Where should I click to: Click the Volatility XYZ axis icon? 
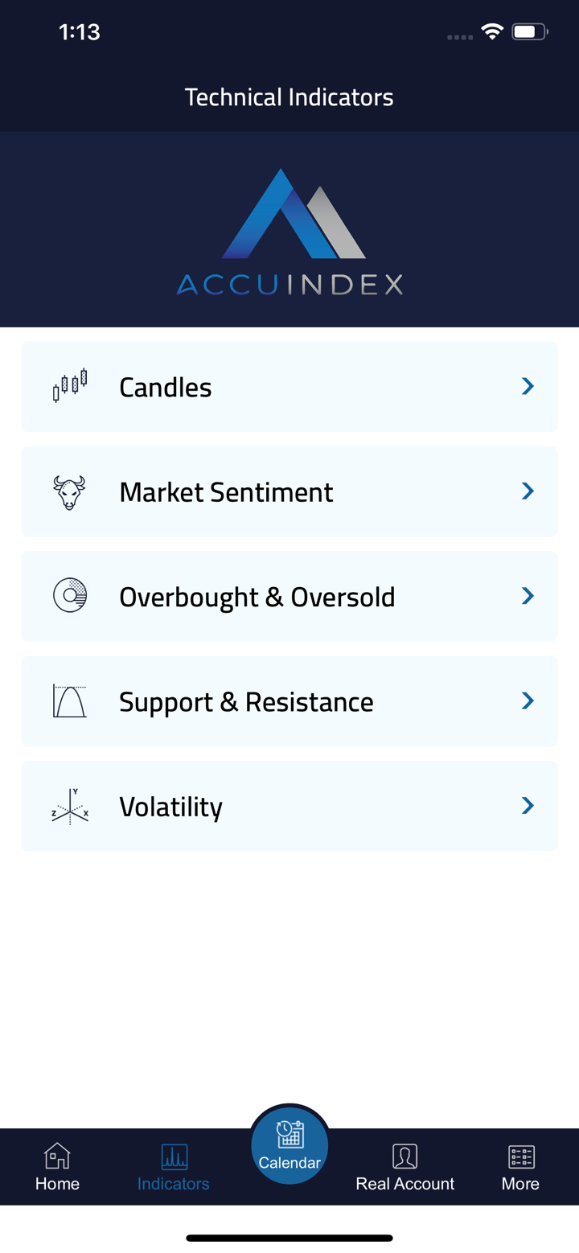click(x=70, y=806)
